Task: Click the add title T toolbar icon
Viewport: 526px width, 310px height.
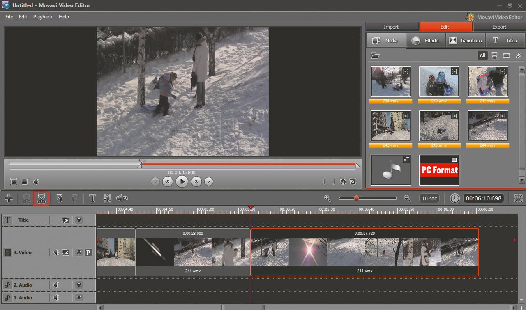Action: (92, 199)
